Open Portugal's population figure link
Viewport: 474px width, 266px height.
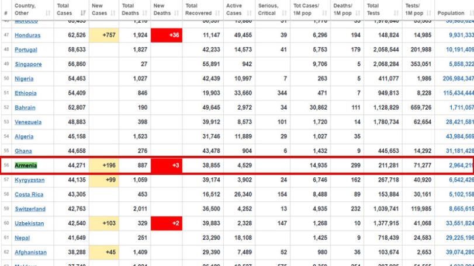click(x=460, y=50)
